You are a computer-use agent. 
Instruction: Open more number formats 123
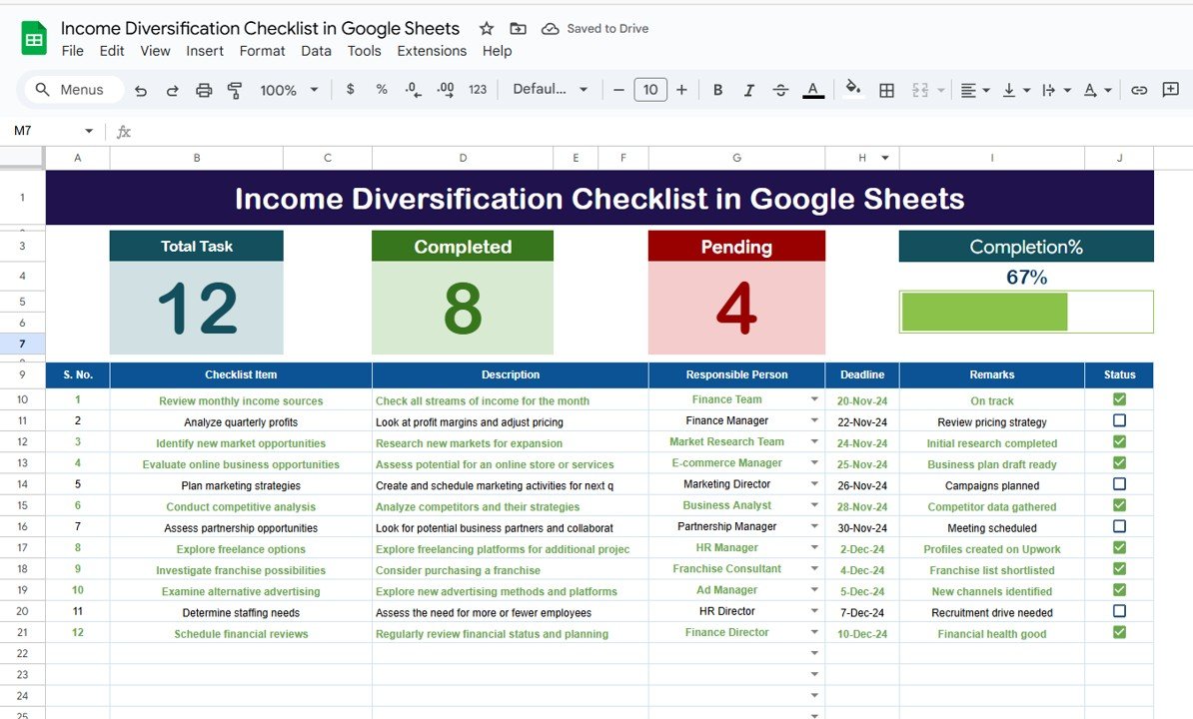coord(477,90)
